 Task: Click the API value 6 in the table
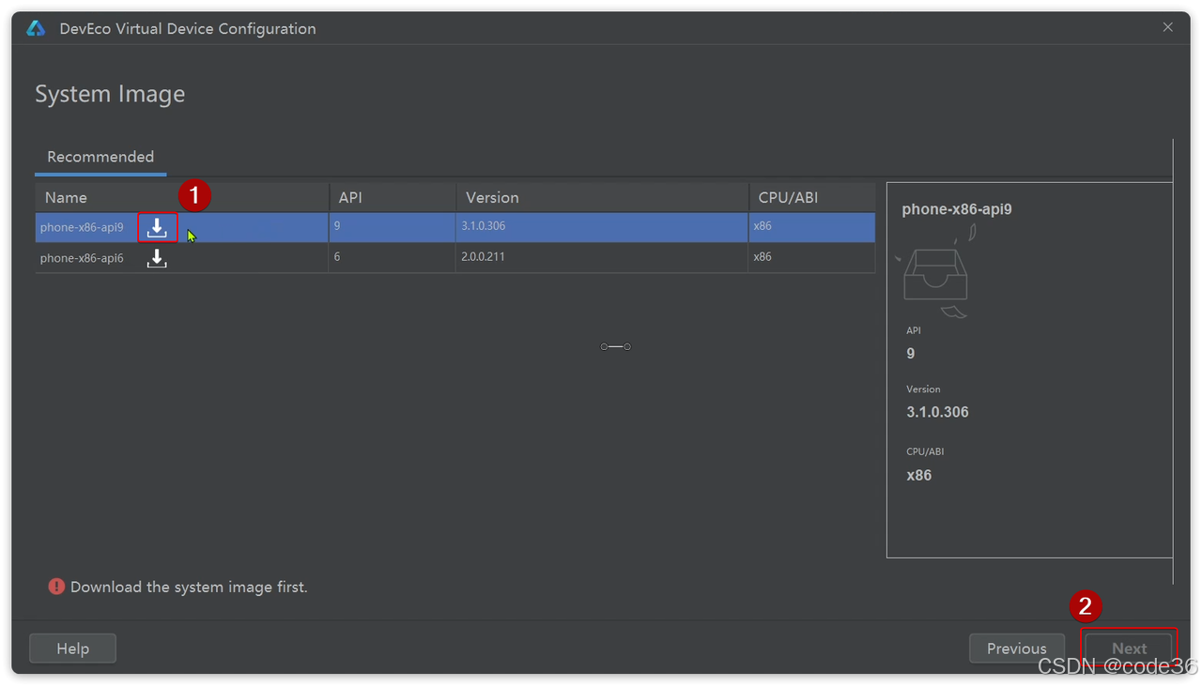click(x=337, y=256)
